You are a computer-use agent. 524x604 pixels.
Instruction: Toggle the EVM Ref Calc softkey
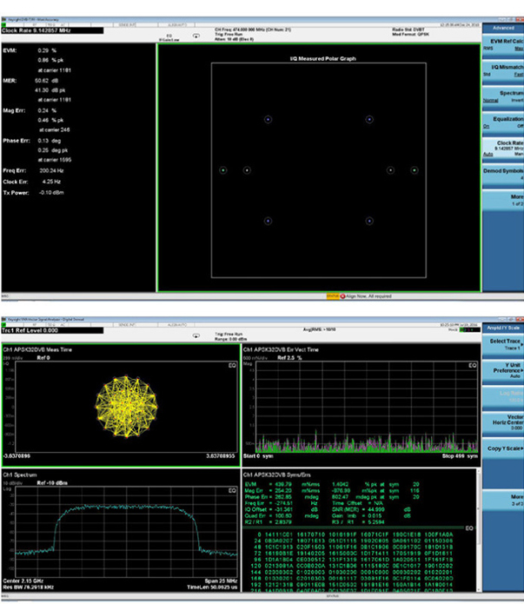pyautogui.click(x=502, y=44)
